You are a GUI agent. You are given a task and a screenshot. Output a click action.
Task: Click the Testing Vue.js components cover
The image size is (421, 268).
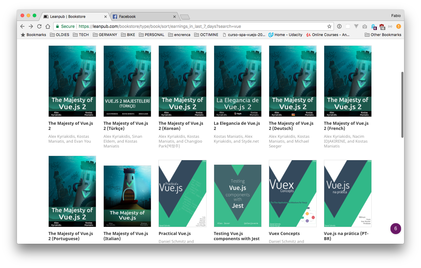(x=238, y=196)
